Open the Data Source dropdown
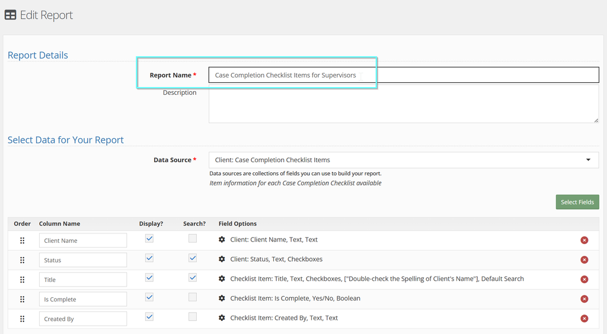Screen dimensions: 607x334 coord(404,160)
